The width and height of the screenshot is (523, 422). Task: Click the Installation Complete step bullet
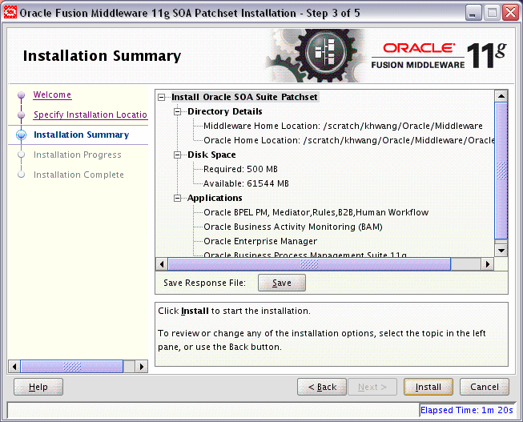(22, 175)
